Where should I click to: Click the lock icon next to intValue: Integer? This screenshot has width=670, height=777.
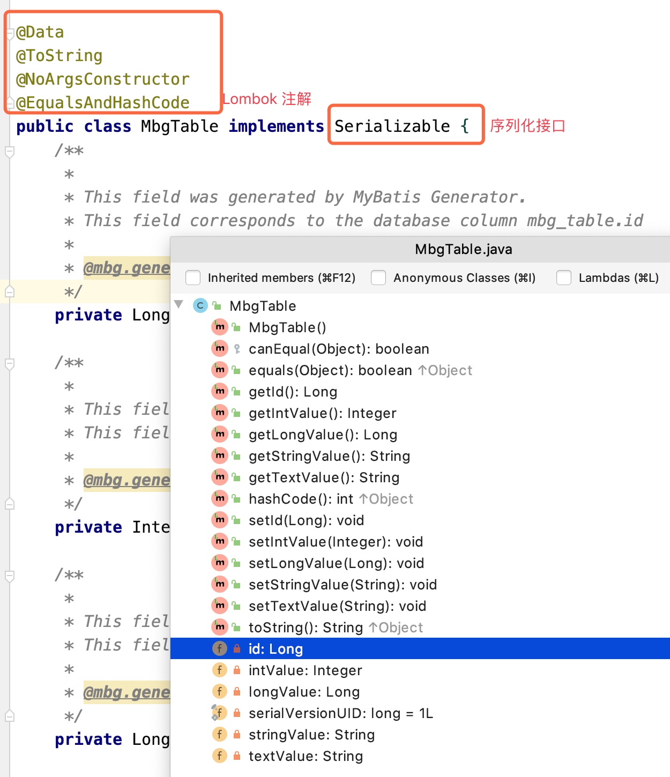[x=237, y=670]
